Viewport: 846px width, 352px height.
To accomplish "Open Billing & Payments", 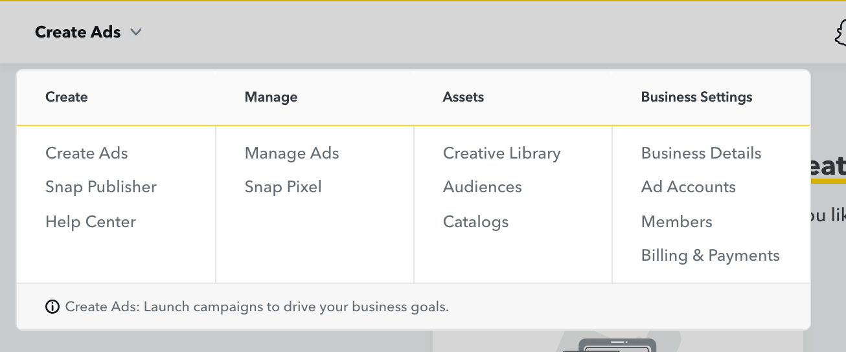I will [710, 256].
